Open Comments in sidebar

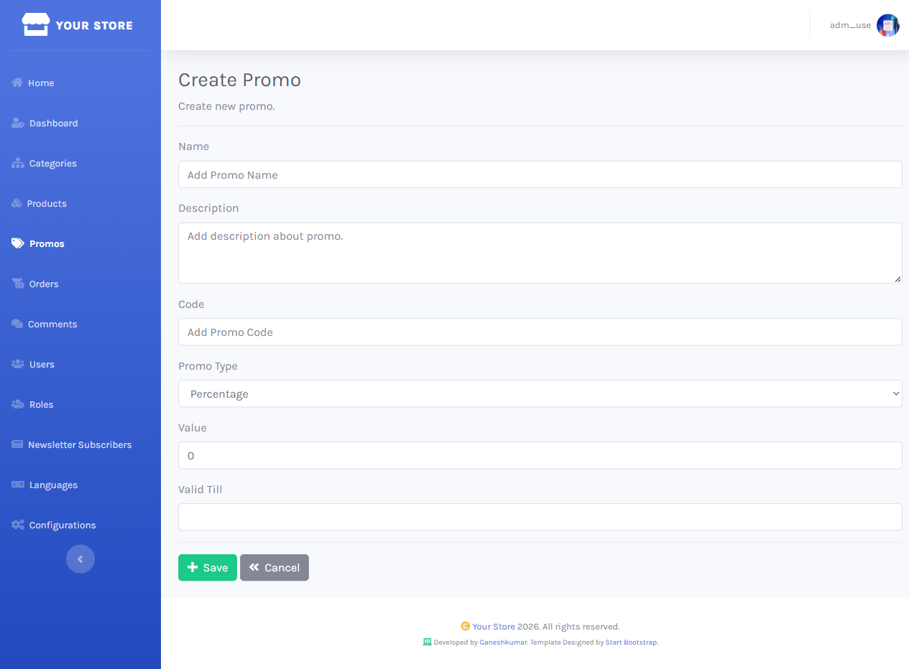click(52, 324)
